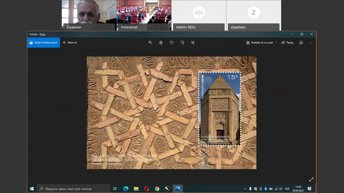The width and height of the screenshot is (344, 193).
Task: Open the Redaktə et və yarat dropdown
Action: point(261,43)
